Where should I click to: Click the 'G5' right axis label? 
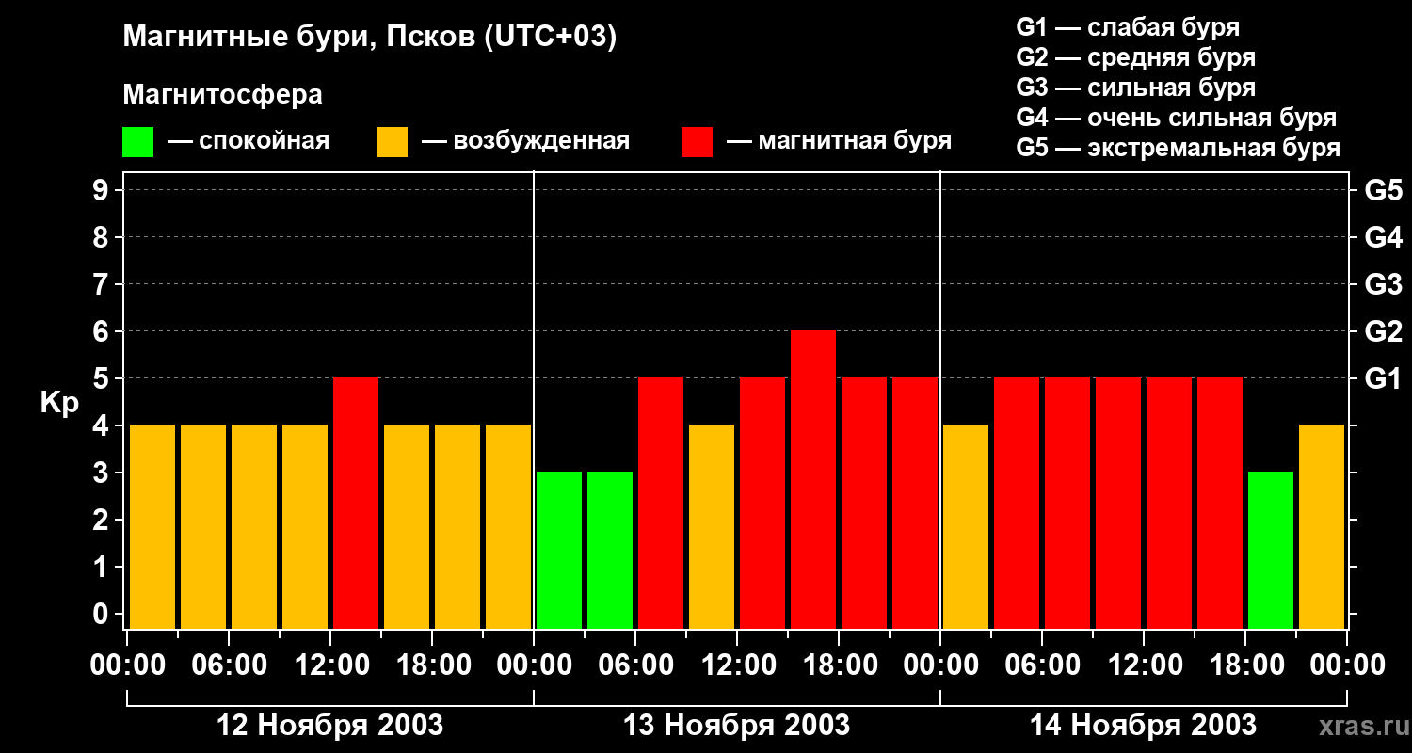pos(1383,190)
